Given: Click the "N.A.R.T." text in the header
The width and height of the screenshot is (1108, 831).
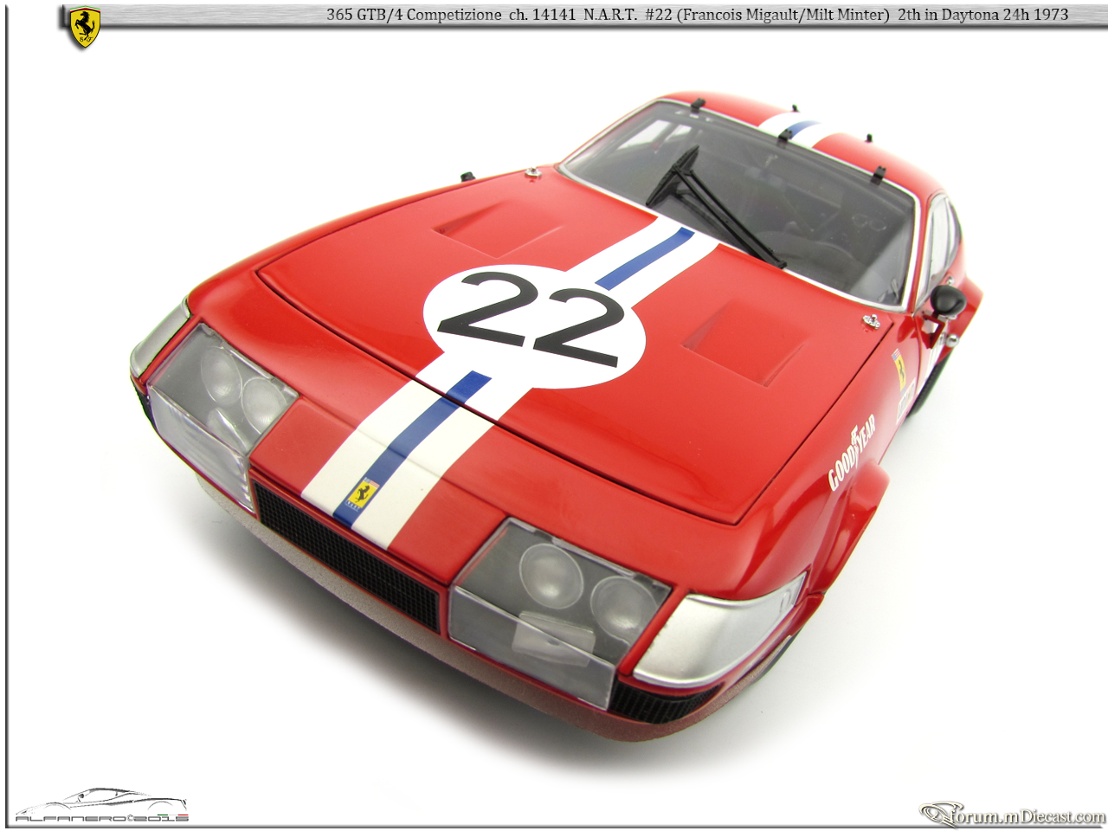Looking at the screenshot, I should (609, 15).
